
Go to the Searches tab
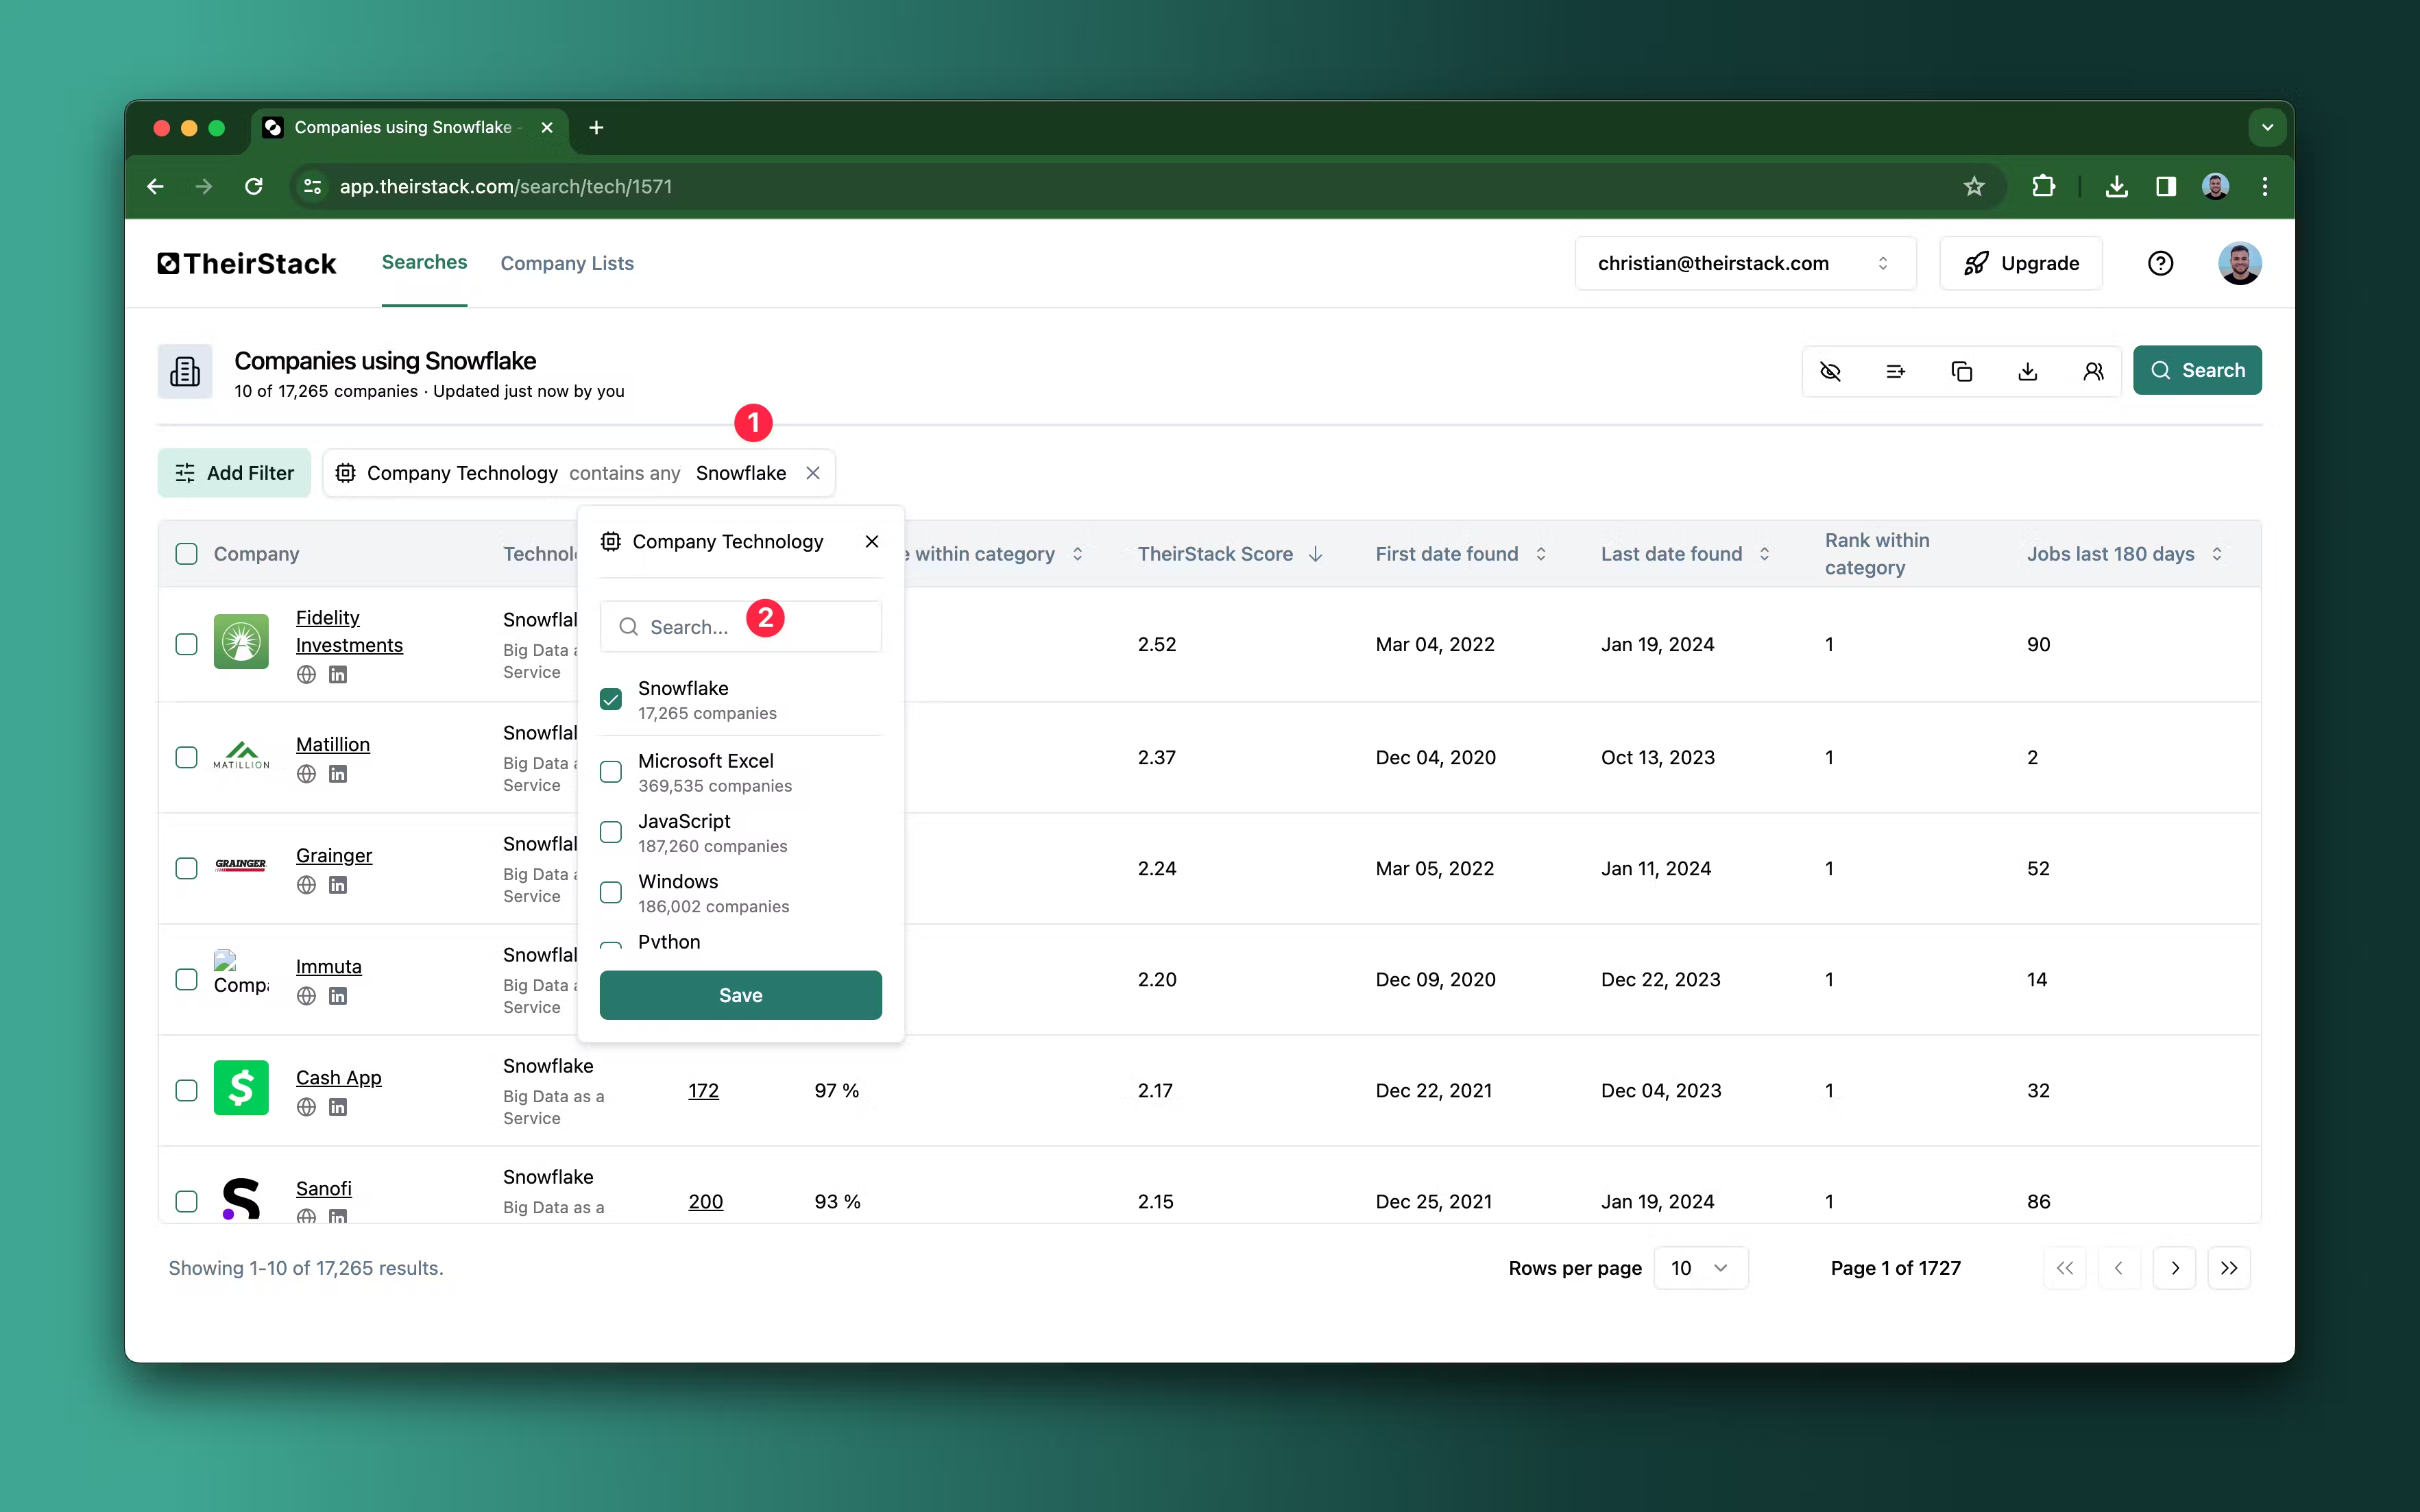click(424, 262)
